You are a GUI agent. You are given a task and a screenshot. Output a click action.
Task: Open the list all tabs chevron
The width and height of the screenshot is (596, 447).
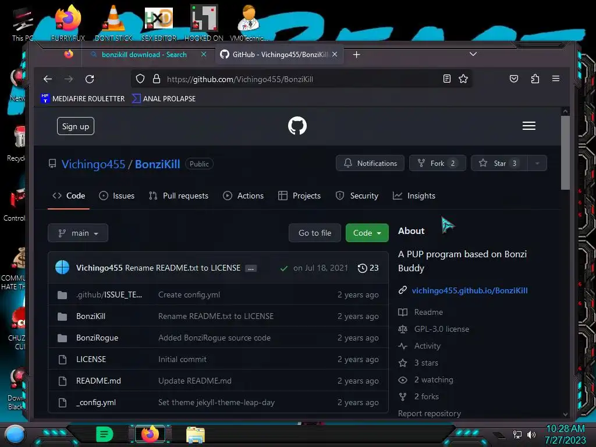click(473, 54)
